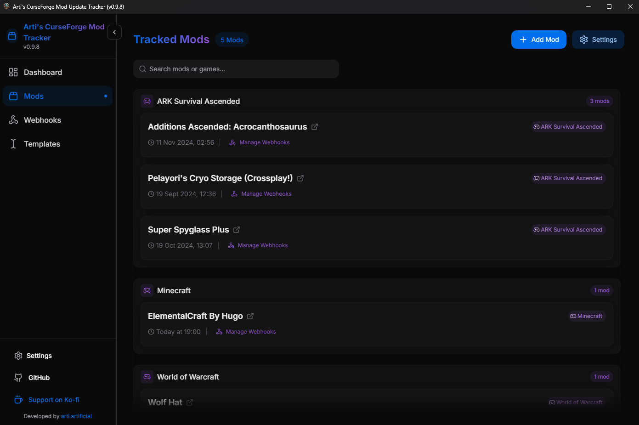This screenshot has height=425, width=639.
Task: Click the Mods box icon in sidebar
Action: click(x=13, y=96)
